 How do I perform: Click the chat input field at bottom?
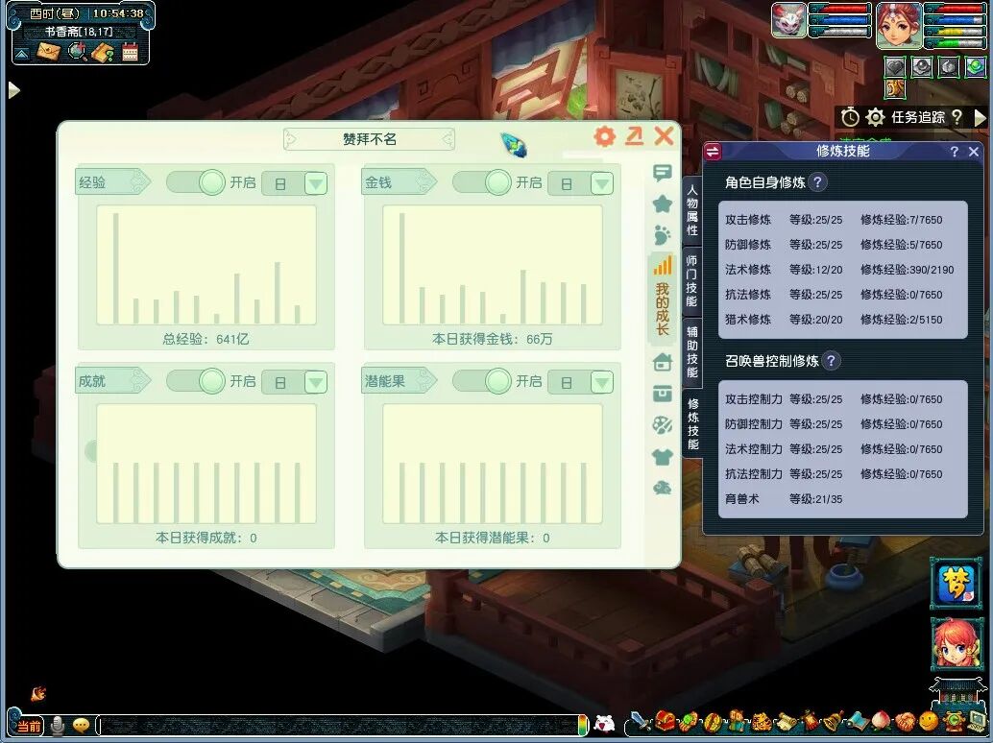[x=336, y=726]
